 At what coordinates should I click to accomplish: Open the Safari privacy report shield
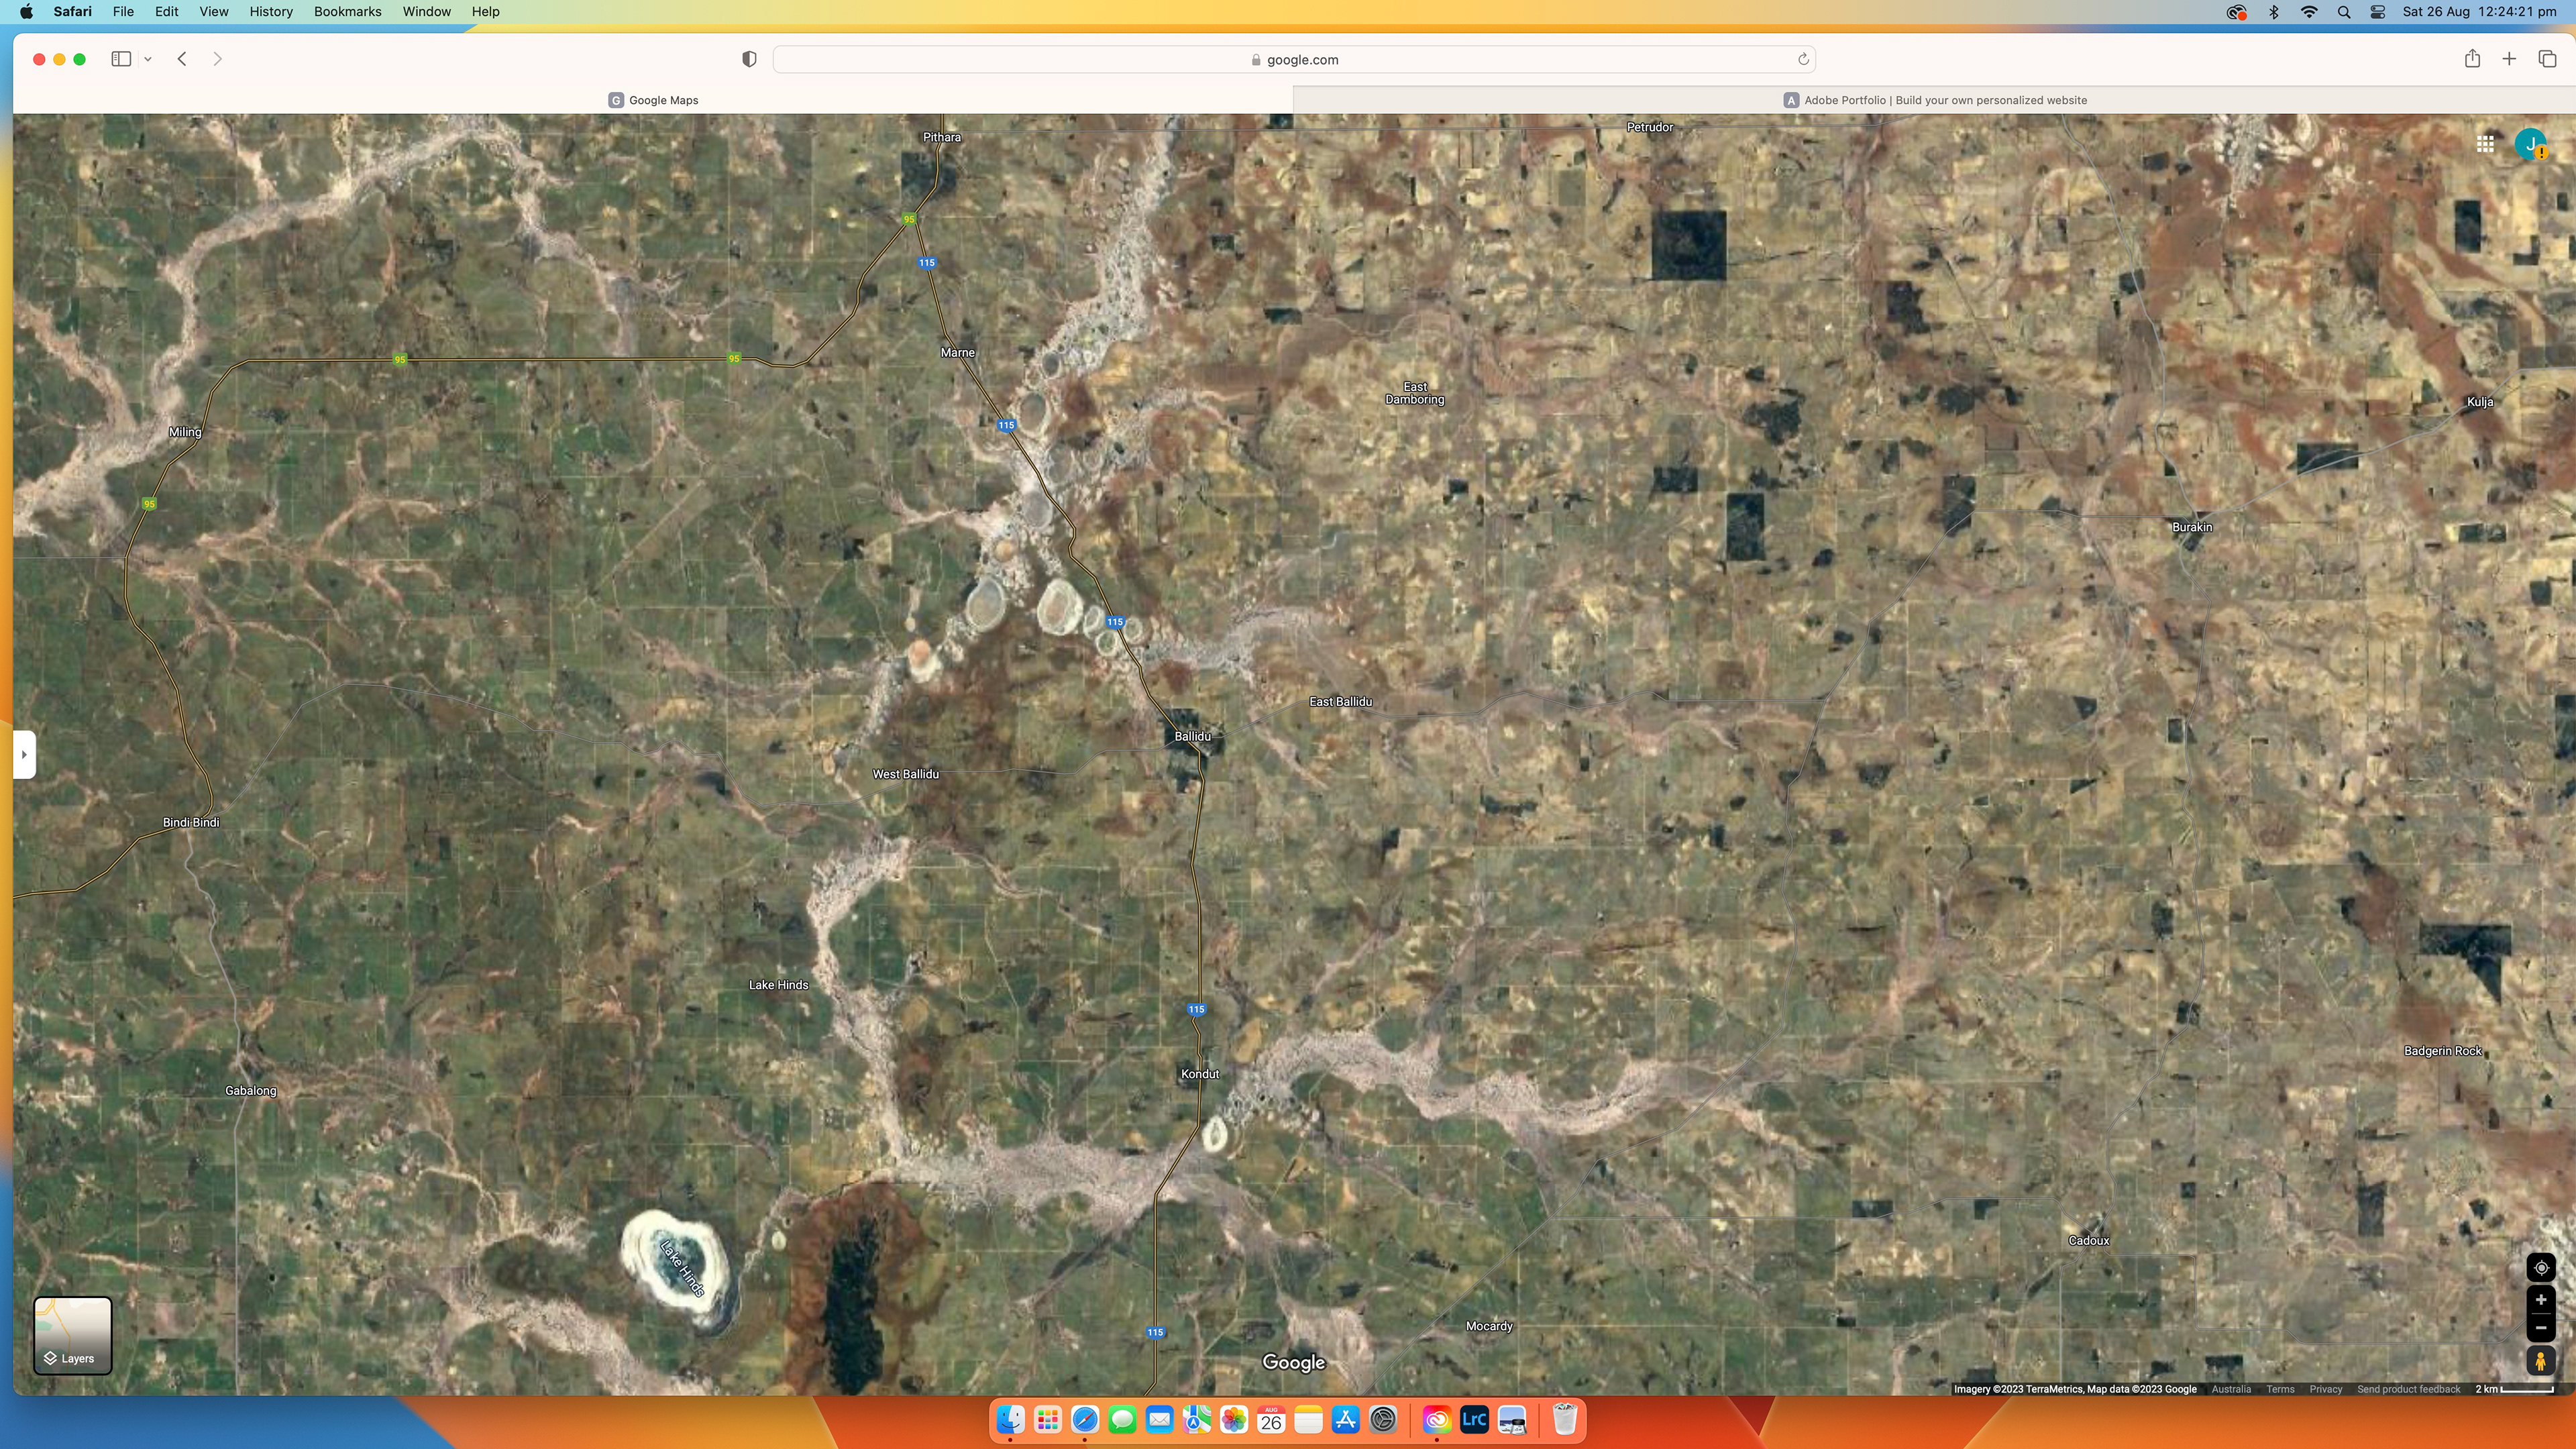coord(749,59)
